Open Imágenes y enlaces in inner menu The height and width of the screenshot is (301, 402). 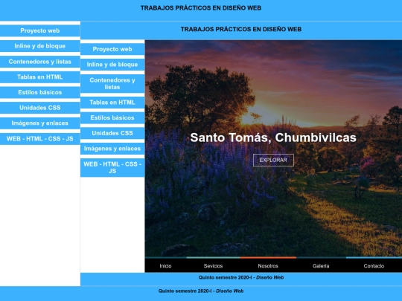[x=112, y=149]
